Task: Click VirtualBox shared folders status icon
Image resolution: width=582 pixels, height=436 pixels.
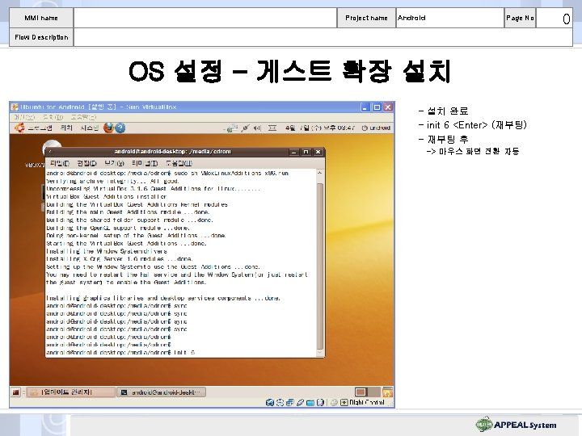Action: click(x=310, y=403)
